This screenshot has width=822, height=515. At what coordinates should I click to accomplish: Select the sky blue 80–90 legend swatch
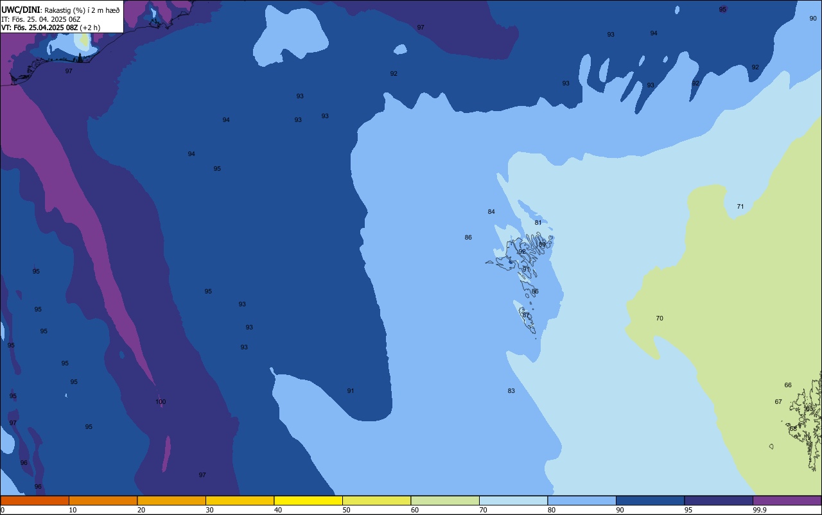[582, 500]
